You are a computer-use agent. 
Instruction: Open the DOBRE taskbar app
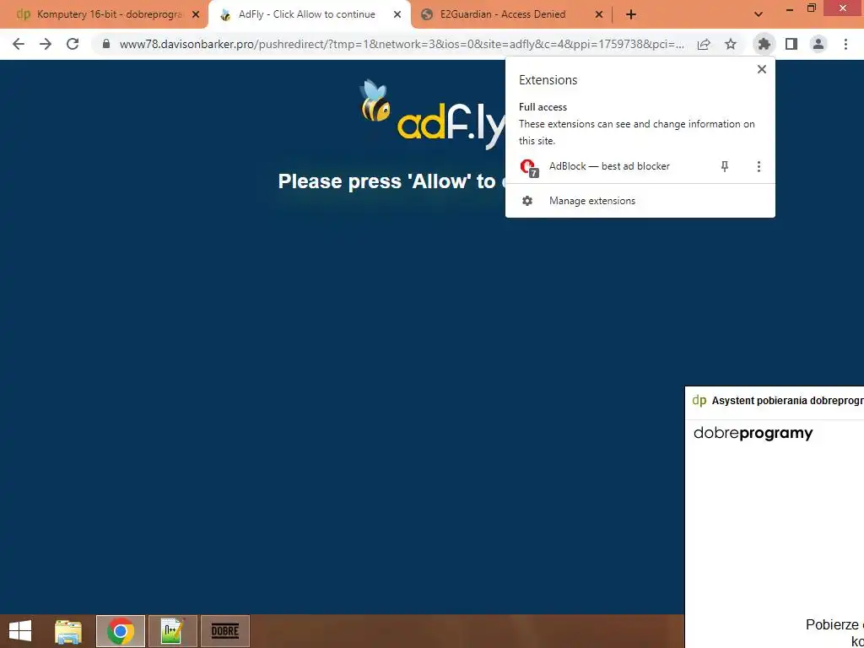click(x=224, y=631)
